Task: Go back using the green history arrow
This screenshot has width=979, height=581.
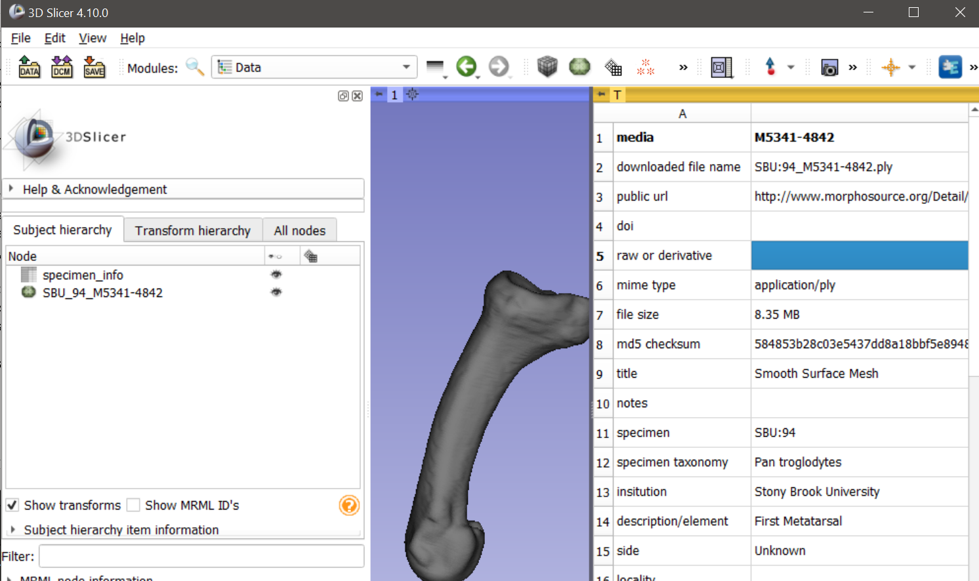Action: (467, 66)
